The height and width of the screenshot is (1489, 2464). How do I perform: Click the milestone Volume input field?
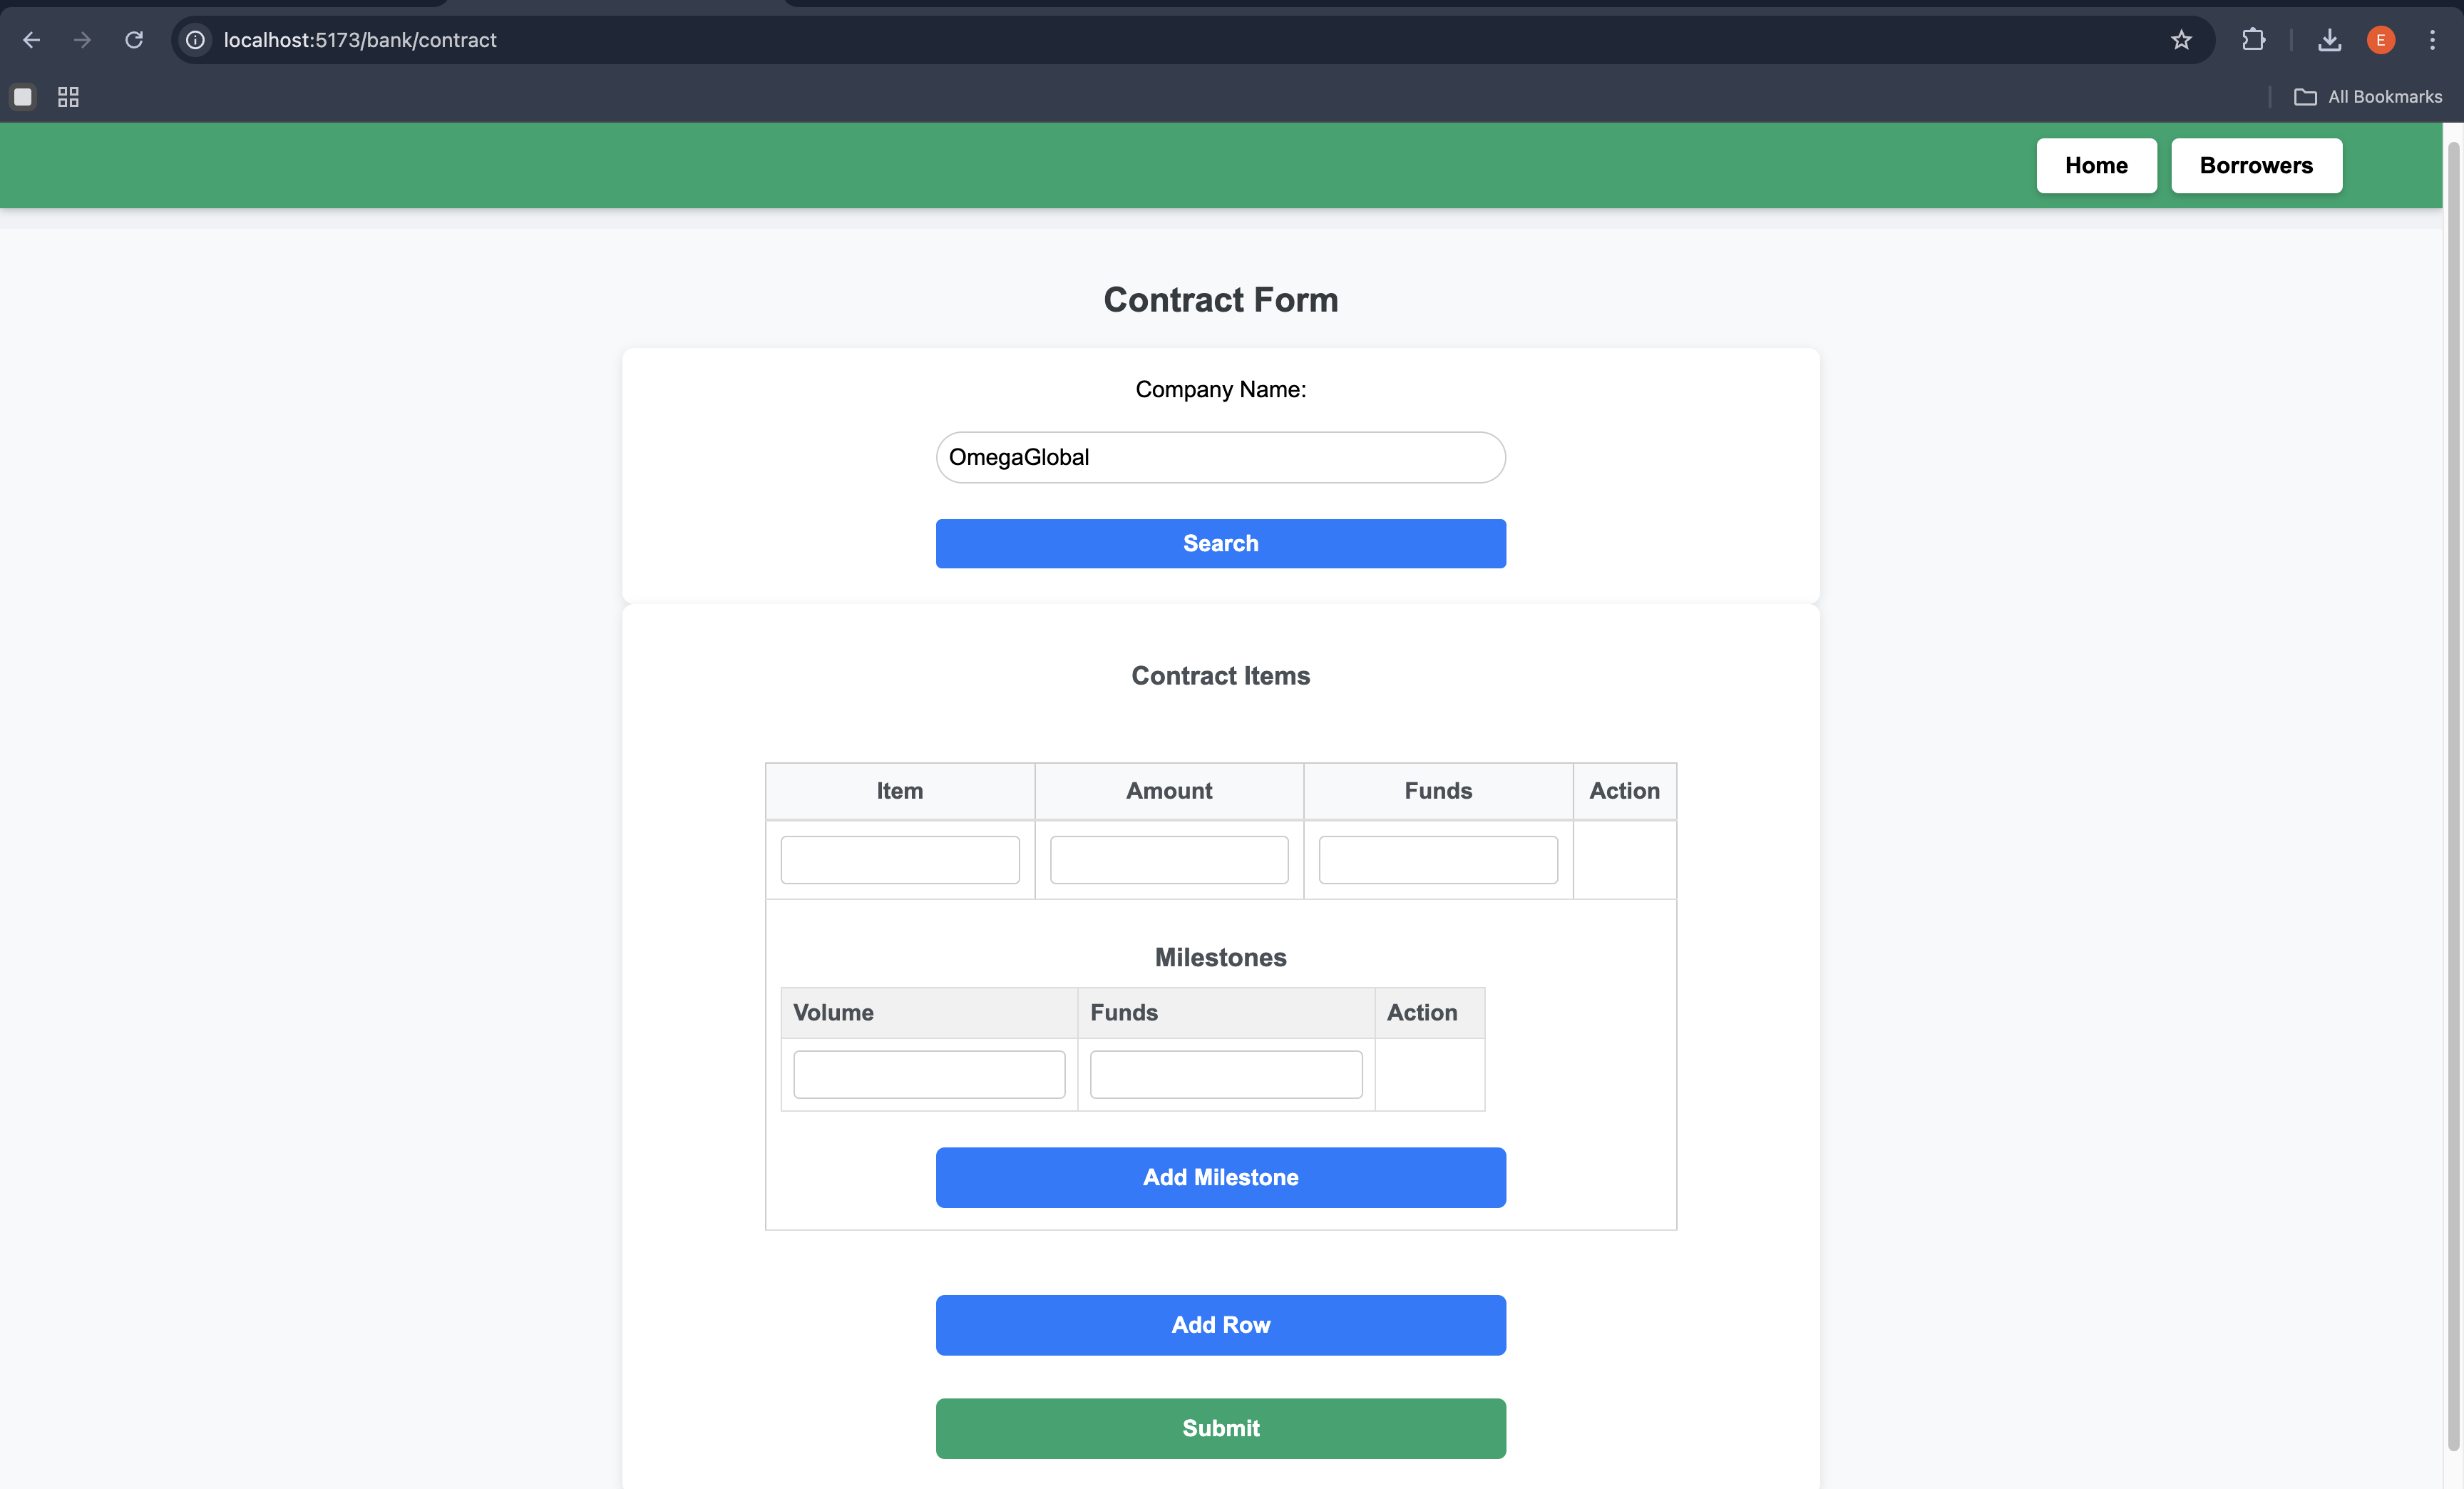(928, 1074)
